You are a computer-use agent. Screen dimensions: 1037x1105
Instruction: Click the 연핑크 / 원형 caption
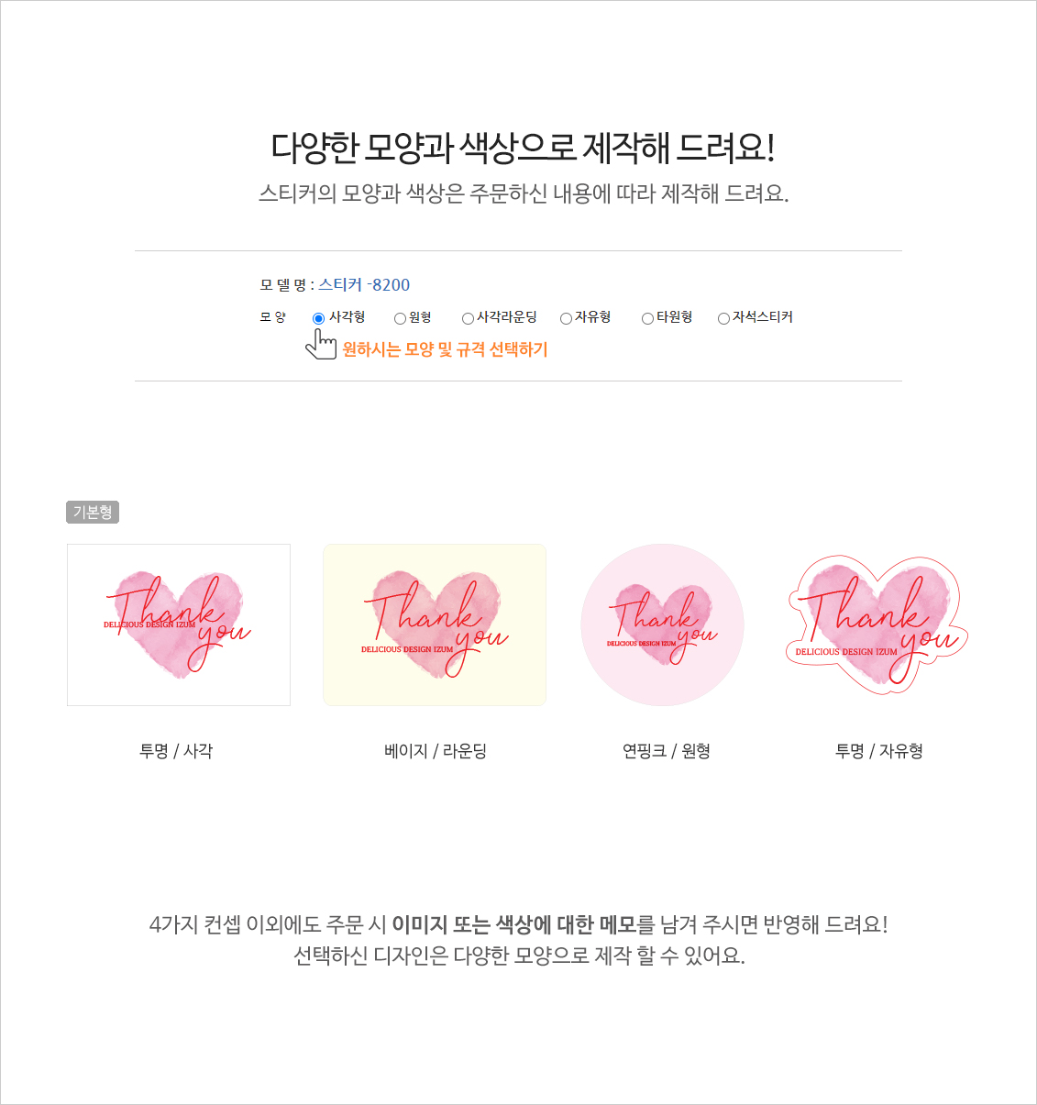(x=667, y=751)
